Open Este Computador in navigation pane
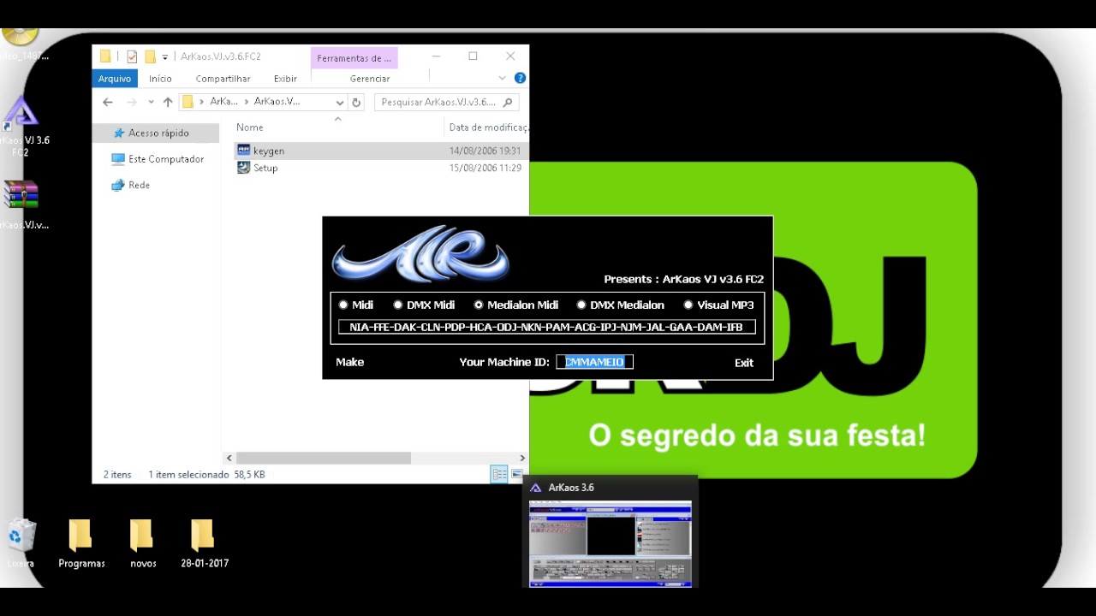The width and height of the screenshot is (1096, 616). [x=166, y=159]
